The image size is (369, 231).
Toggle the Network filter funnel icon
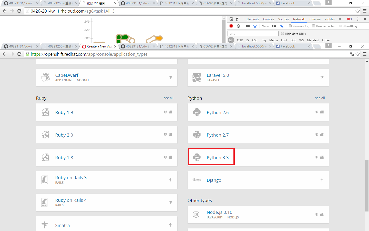[x=255, y=26]
